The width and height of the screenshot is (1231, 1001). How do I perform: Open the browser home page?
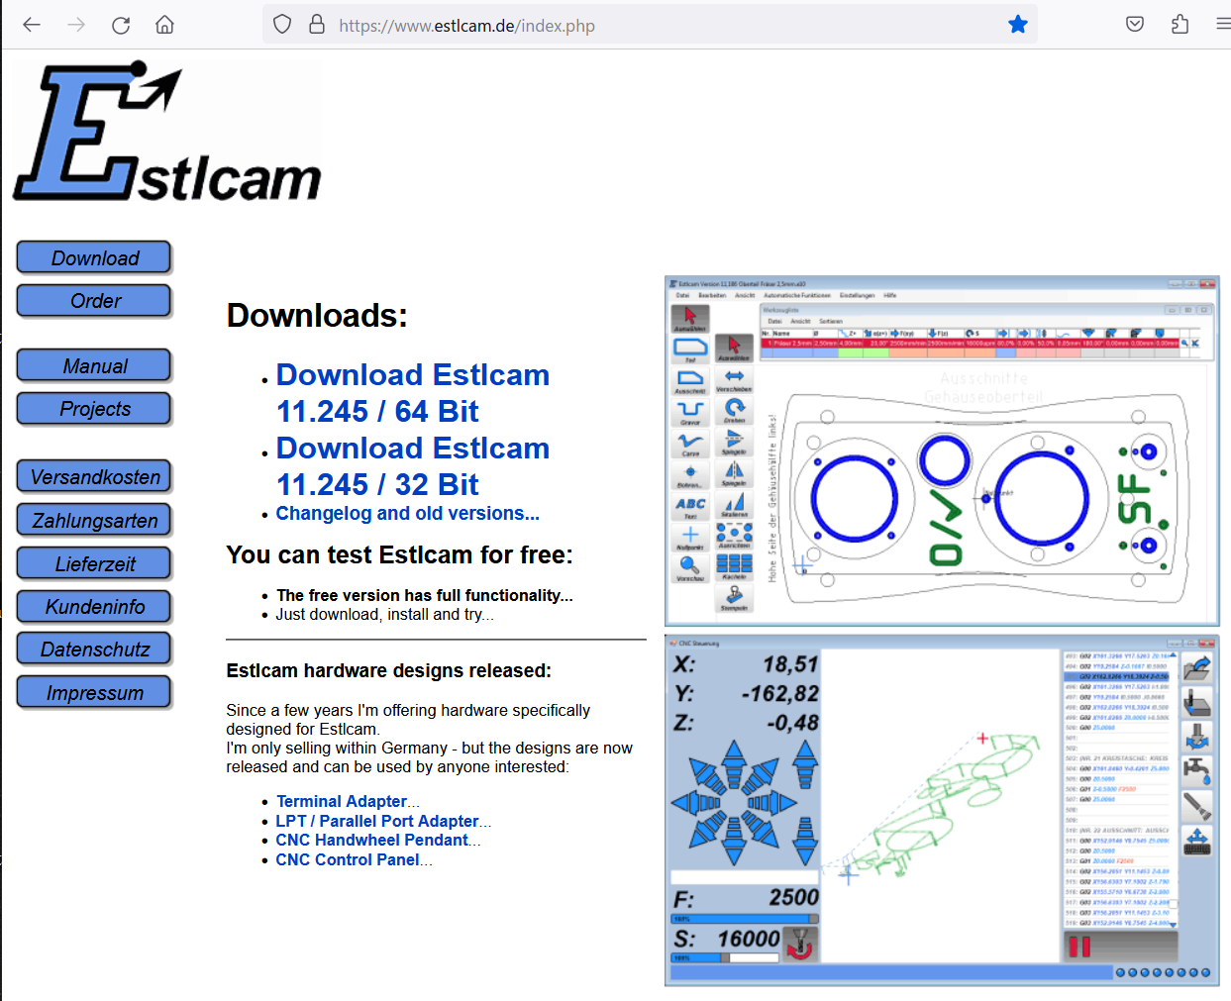164,25
